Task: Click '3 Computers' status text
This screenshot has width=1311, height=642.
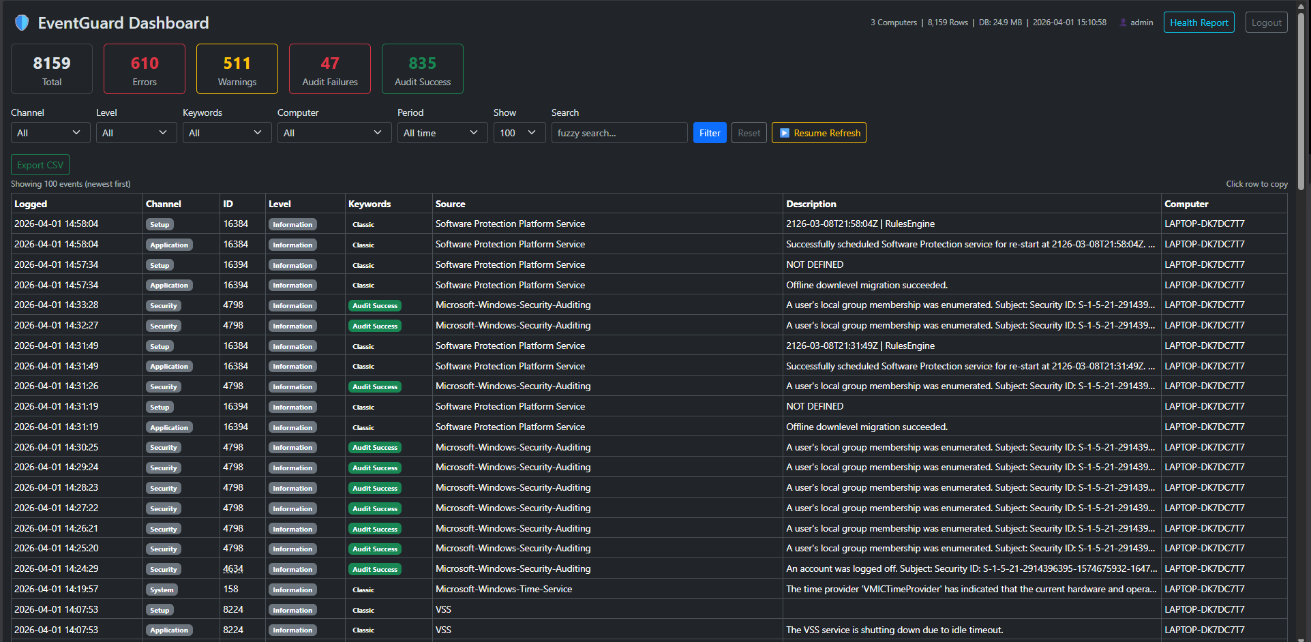Action: tap(894, 22)
